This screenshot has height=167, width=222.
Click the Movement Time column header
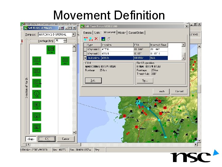[159, 45]
